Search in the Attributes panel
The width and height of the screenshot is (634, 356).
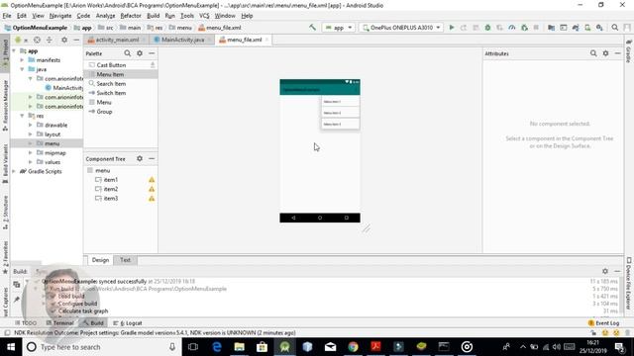tap(593, 53)
